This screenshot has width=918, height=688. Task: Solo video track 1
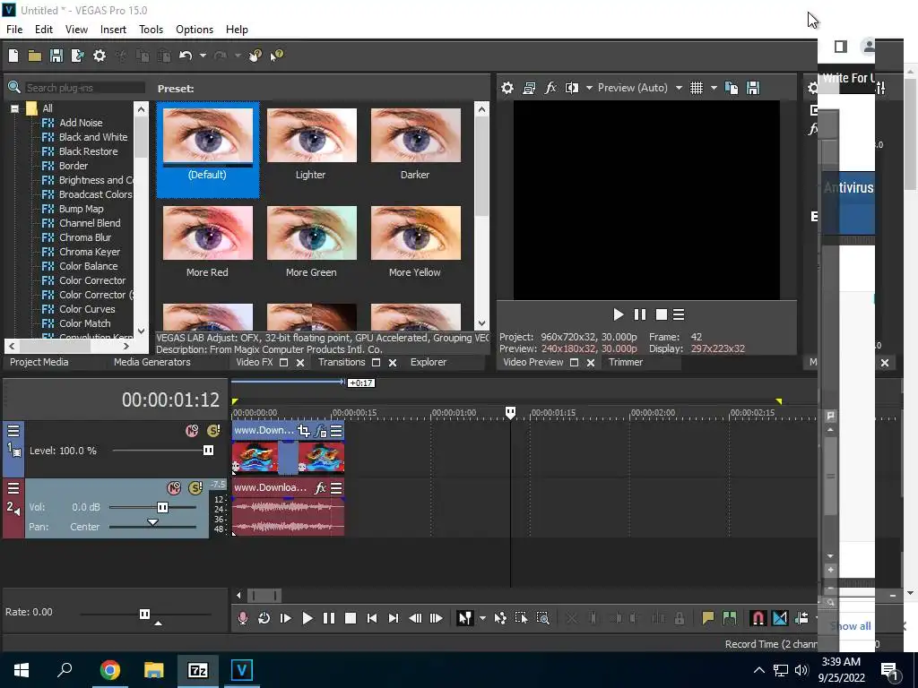point(213,431)
